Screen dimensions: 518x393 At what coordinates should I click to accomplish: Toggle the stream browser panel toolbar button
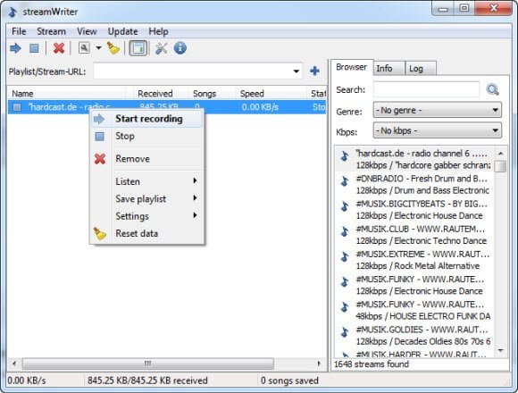(138, 48)
